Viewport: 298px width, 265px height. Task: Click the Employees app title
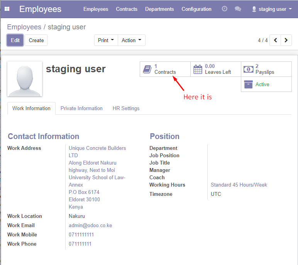(x=40, y=9)
